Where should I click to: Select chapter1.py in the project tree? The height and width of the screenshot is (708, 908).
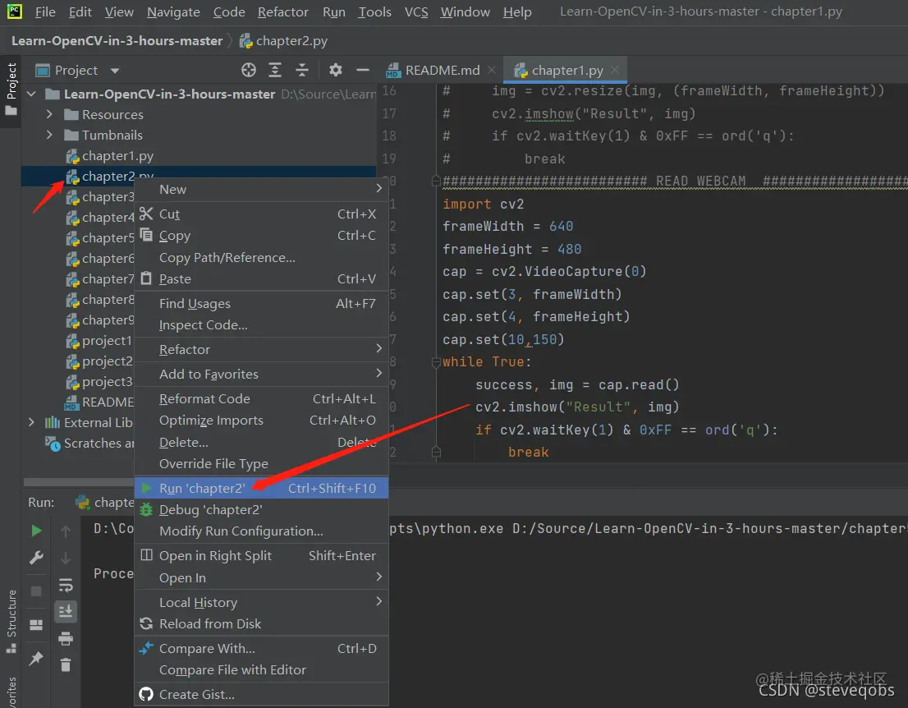(117, 156)
